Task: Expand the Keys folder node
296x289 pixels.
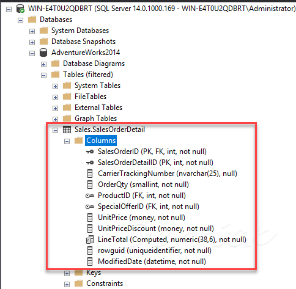Action: (x=67, y=273)
